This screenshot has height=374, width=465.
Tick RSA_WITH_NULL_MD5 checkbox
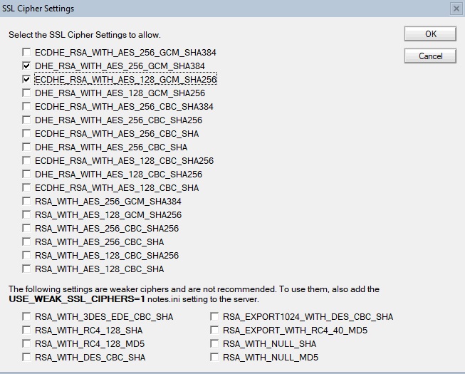[214, 357]
